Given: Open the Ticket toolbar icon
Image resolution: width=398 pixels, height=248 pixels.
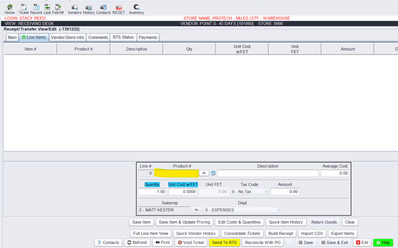Looking at the screenshot, I should pos(23,8).
